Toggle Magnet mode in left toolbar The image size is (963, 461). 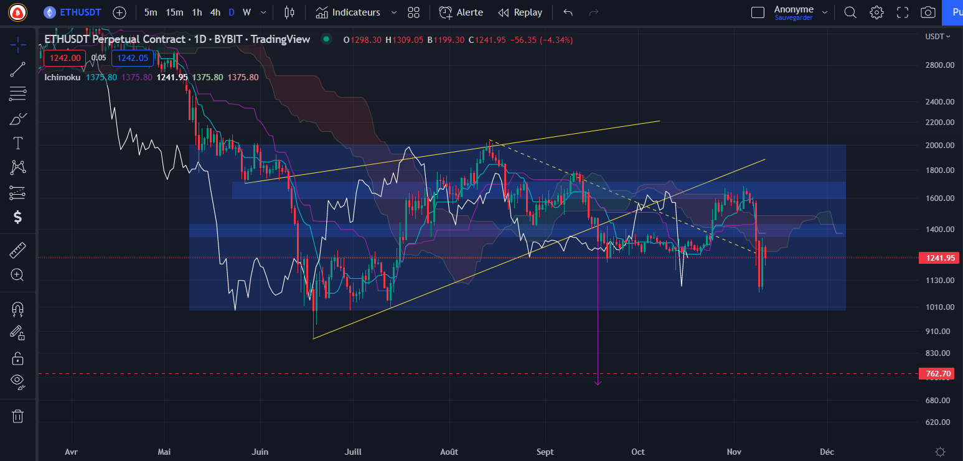(x=17, y=309)
